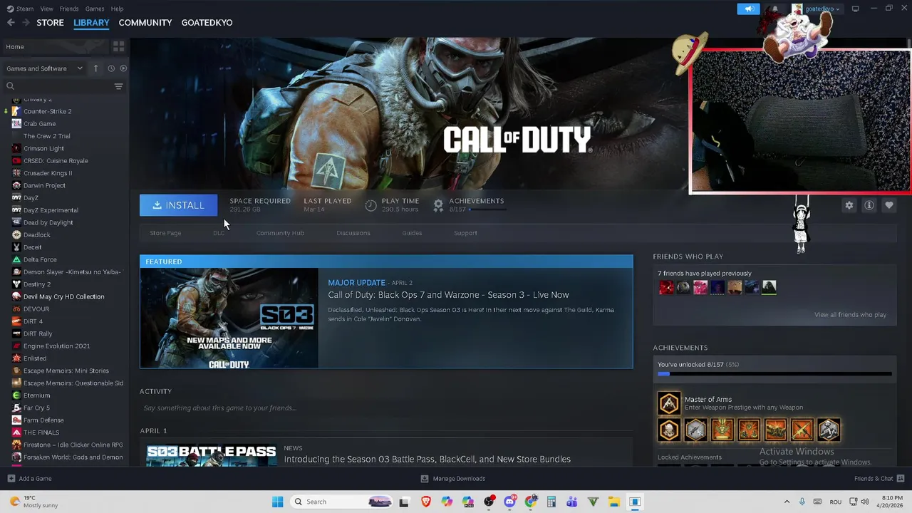Open Microsoft Teams from the taskbar
This screenshot has width=912, height=513.
pos(572,502)
